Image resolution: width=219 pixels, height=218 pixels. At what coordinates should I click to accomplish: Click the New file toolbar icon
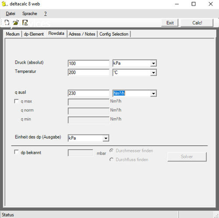7,22
